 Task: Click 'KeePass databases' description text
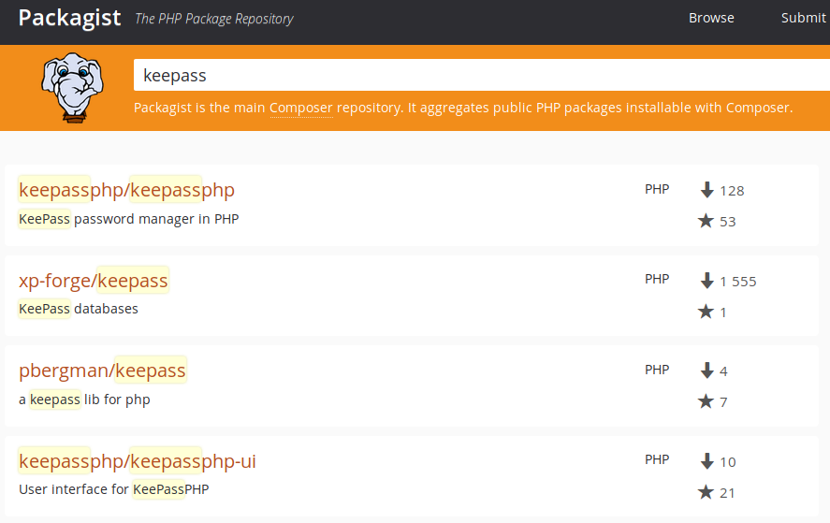pyautogui.click(x=79, y=309)
